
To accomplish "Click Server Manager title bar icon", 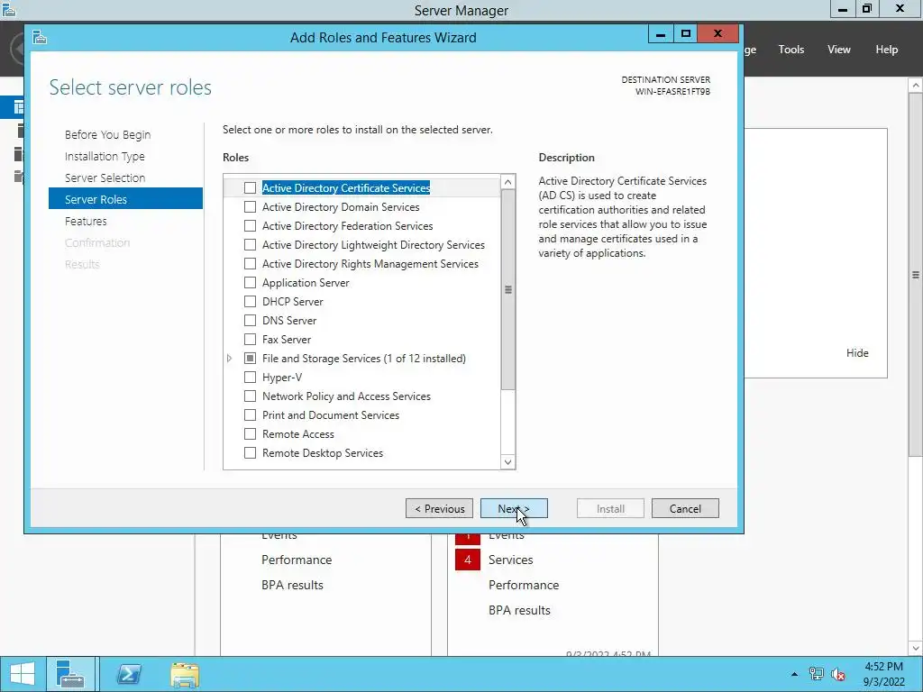I will pos(9,9).
